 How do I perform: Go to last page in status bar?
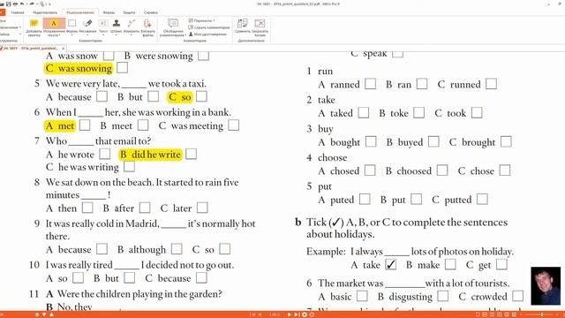coord(297,314)
